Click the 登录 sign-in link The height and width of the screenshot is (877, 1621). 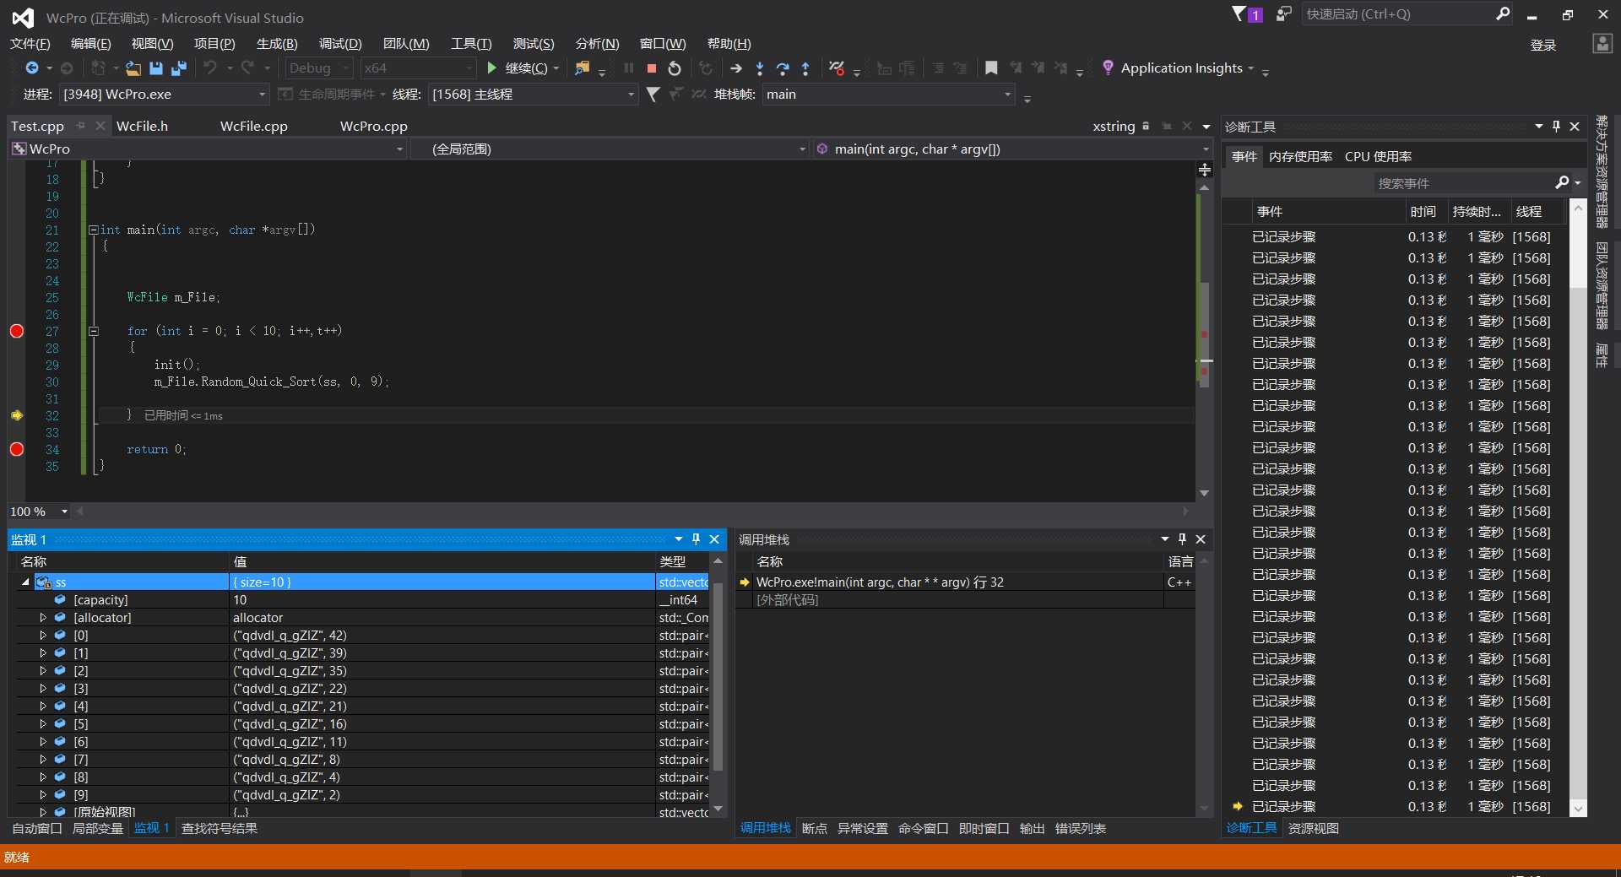tap(1543, 46)
